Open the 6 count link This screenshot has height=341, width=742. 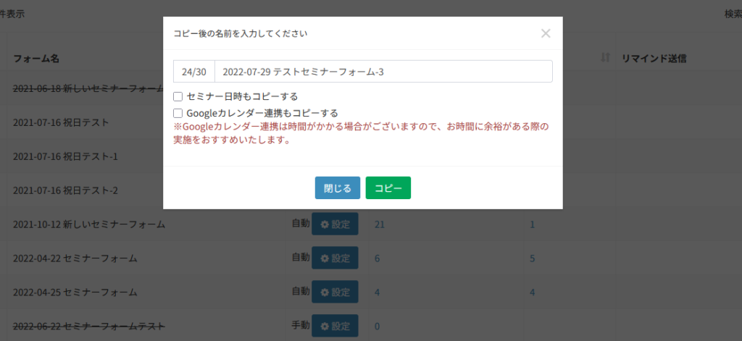pos(377,258)
